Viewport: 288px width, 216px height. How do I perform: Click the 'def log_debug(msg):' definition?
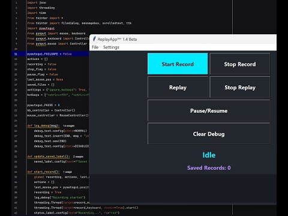(x=43, y=125)
